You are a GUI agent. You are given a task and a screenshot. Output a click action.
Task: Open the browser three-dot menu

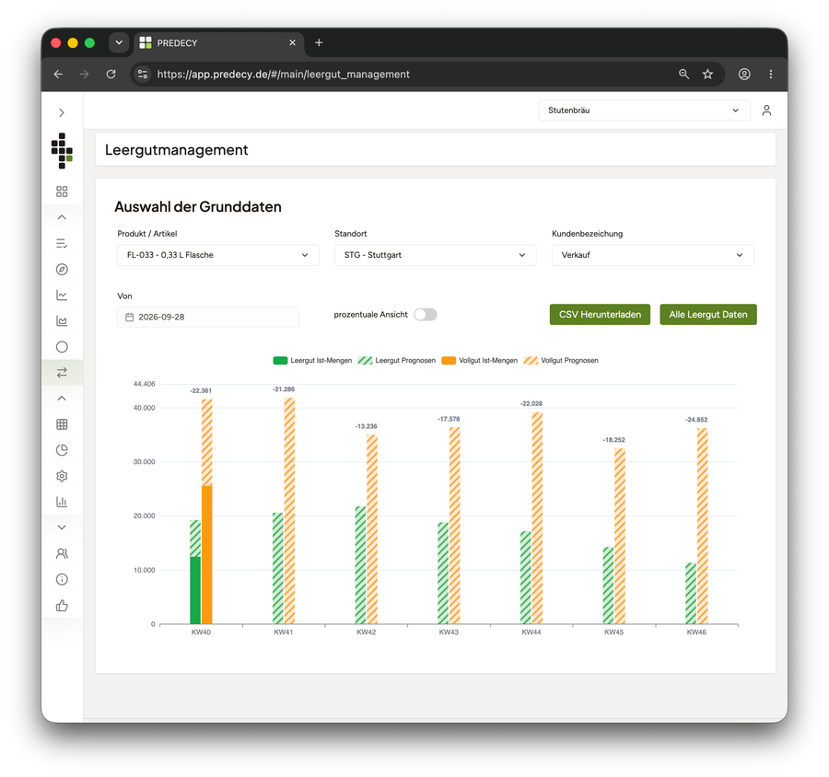pos(771,75)
